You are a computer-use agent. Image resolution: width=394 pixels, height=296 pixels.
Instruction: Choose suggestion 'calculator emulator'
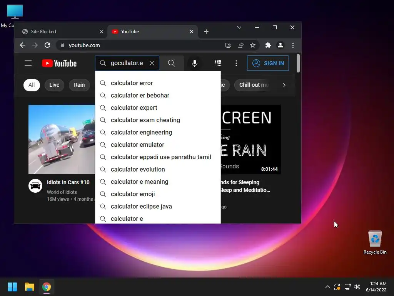pos(158,145)
